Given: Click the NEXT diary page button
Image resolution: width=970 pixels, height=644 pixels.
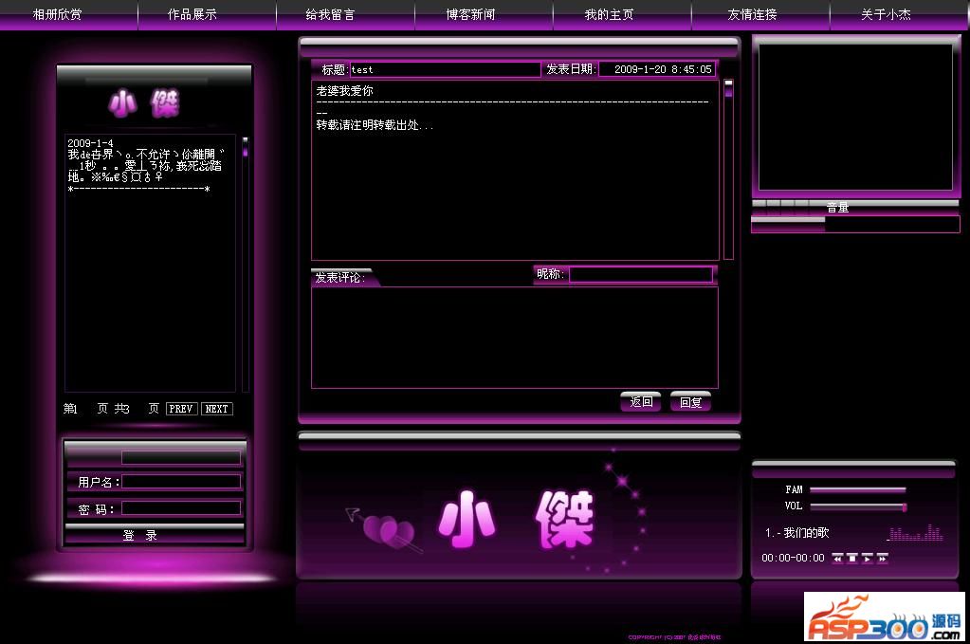Looking at the screenshot, I should tap(216, 409).
